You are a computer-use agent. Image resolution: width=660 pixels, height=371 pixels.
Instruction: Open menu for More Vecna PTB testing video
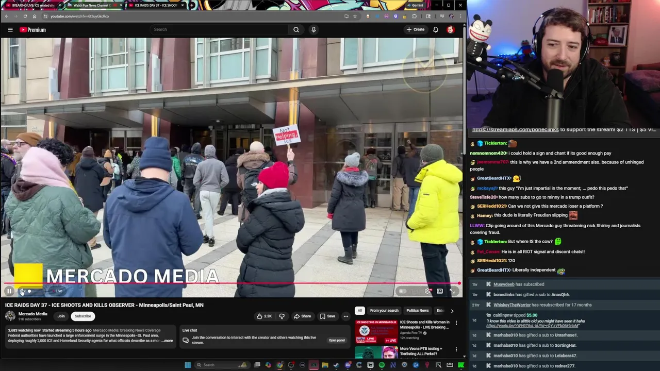click(x=456, y=349)
